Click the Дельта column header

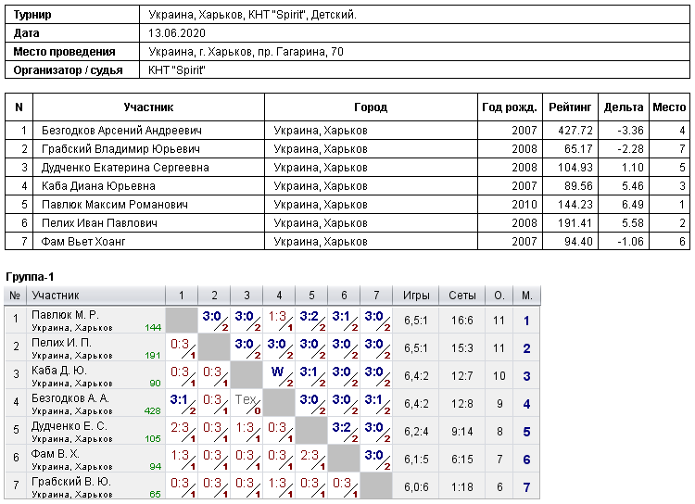pyautogui.click(x=624, y=107)
